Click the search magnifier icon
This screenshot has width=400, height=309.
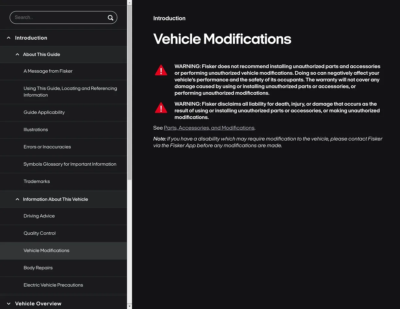pyautogui.click(x=110, y=18)
